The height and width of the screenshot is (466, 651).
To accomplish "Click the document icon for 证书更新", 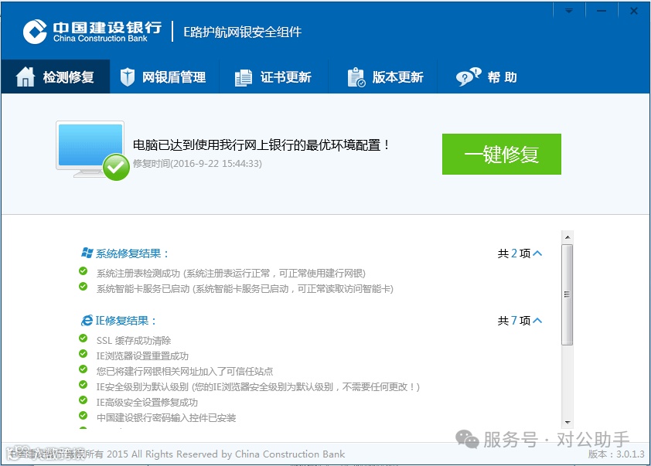I will [244, 77].
